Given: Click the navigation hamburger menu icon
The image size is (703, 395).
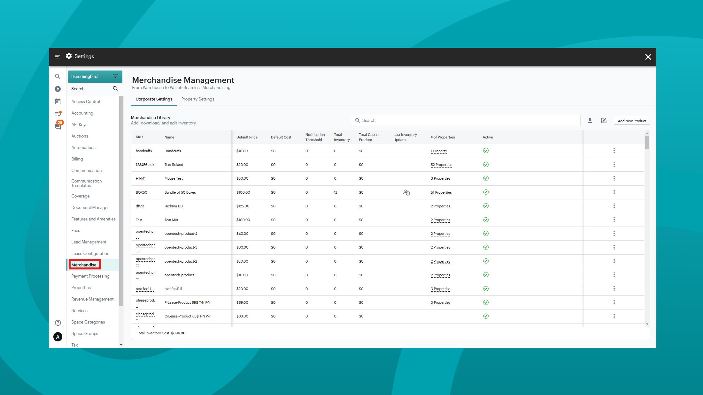Looking at the screenshot, I should tap(58, 56).
